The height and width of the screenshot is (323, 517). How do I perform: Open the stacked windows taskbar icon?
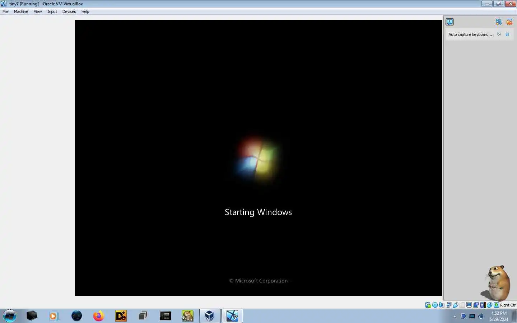[x=143, y=316]
